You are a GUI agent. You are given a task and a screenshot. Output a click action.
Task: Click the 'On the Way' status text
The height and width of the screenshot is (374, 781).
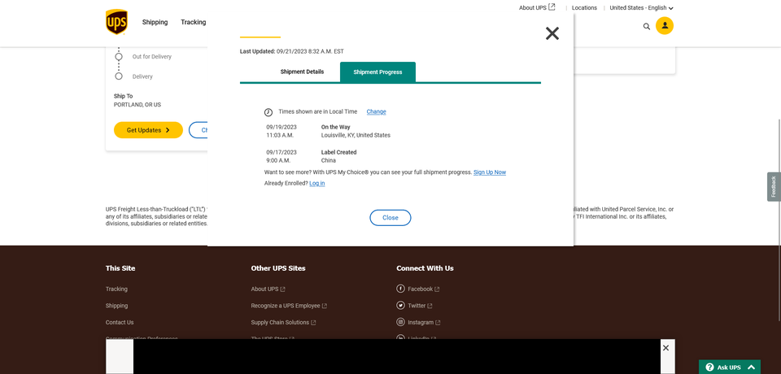point(336,127)
